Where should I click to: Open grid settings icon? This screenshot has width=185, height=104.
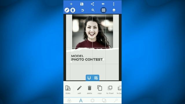[x=96, y=78]
